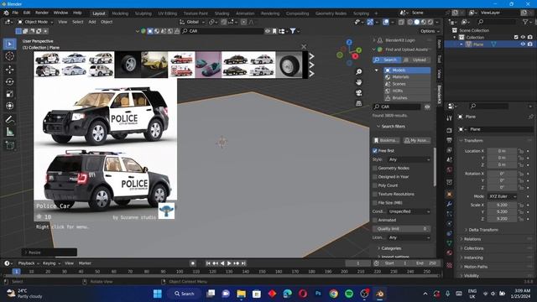Open the XYZ Euler rotation mode dropdown
Viewport: 537px width, 302px height.
[x=502, y=196]
